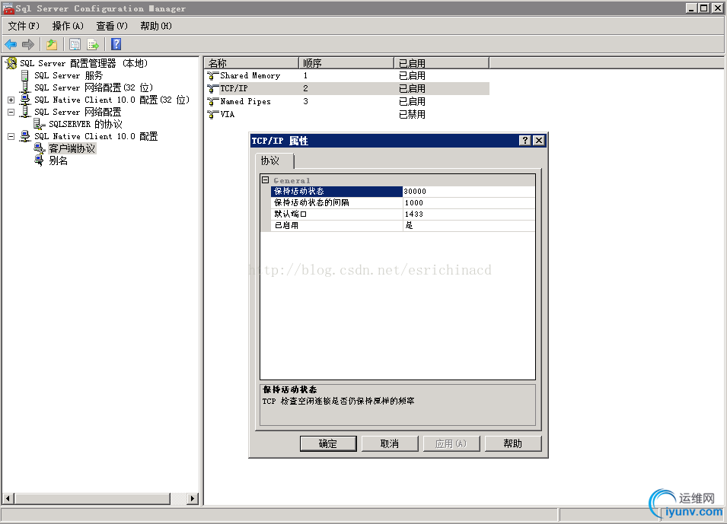
Task: Expand SQL Native Client 10.0 配置(32 位) node
Action: (11, 100)
